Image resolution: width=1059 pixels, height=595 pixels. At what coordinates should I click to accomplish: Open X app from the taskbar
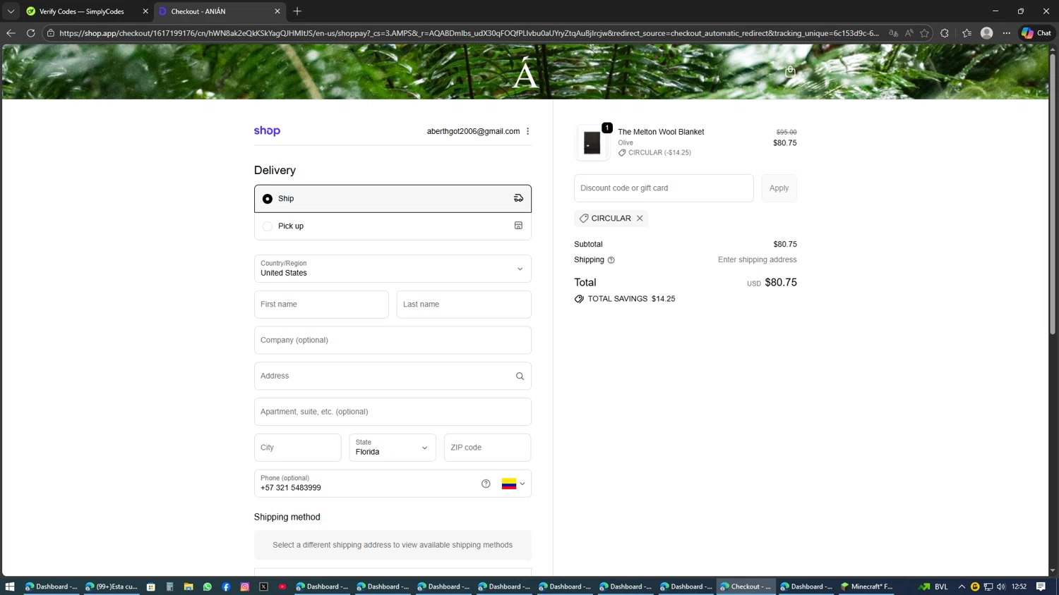coord(264,587)
